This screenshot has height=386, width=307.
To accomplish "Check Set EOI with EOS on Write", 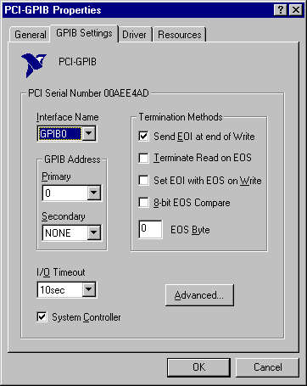I will coord(143,181).
